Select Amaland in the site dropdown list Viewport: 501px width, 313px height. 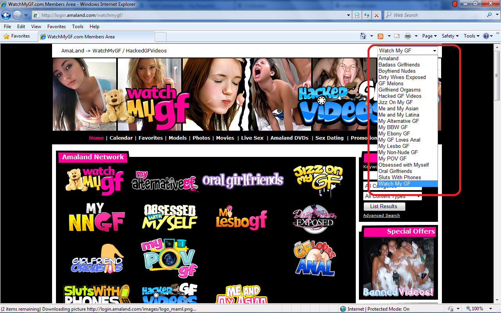388,58
